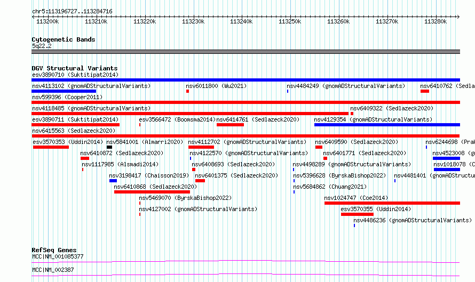
Task: Open nsv4486236 gnomADStructuralVariants label
Action: click(413, 220)
